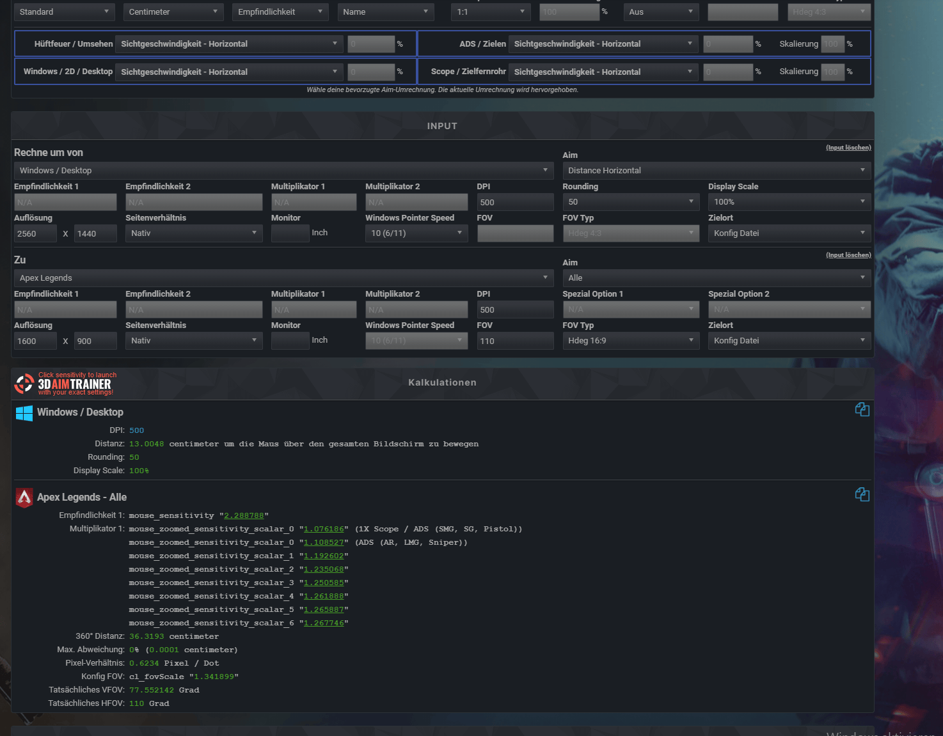
Task: Click the 1X Scope scalar value 1.076186
Action: (324, 529)
